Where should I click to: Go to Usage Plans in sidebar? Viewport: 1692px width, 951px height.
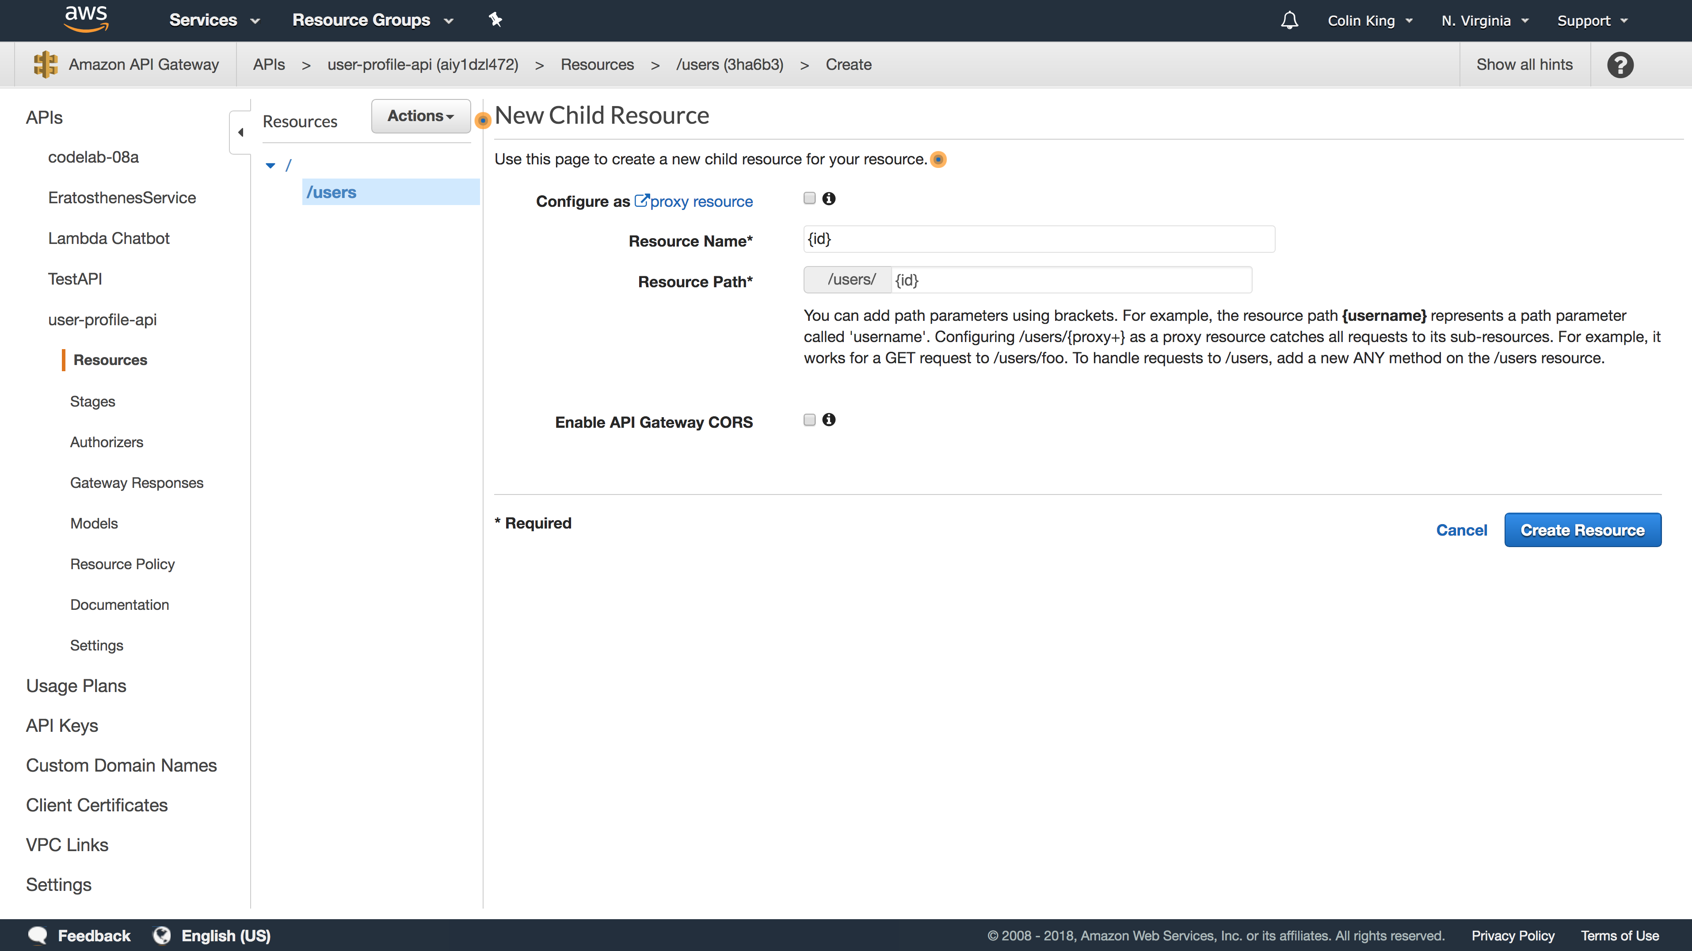click(76, 685)
